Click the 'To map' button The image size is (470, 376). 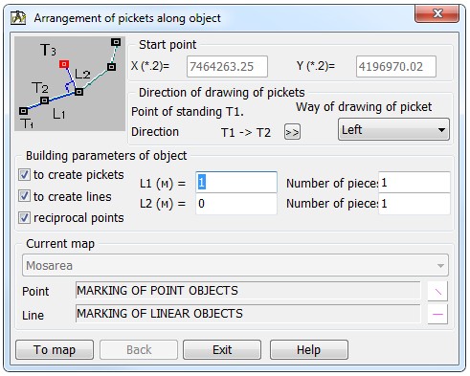pyautogui.click(x=55, y=350)
